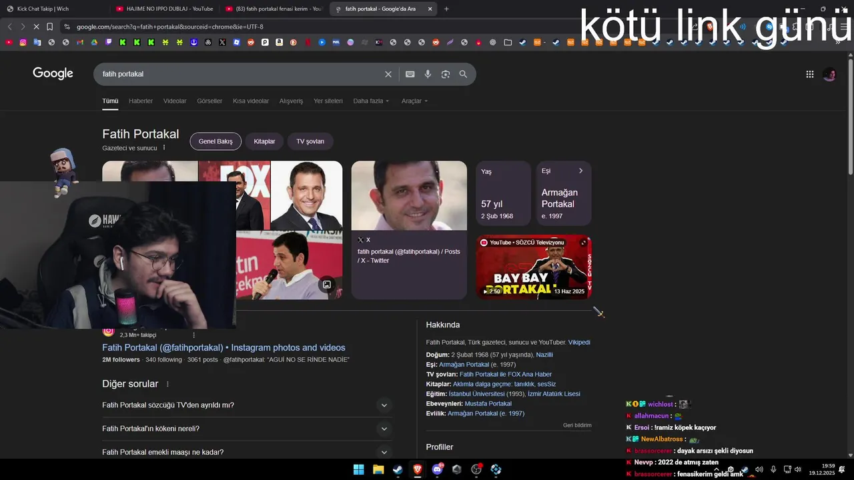The image size is (854, 480).
Task: Start voice search with the microphone icon
Action: click(428, 74)
